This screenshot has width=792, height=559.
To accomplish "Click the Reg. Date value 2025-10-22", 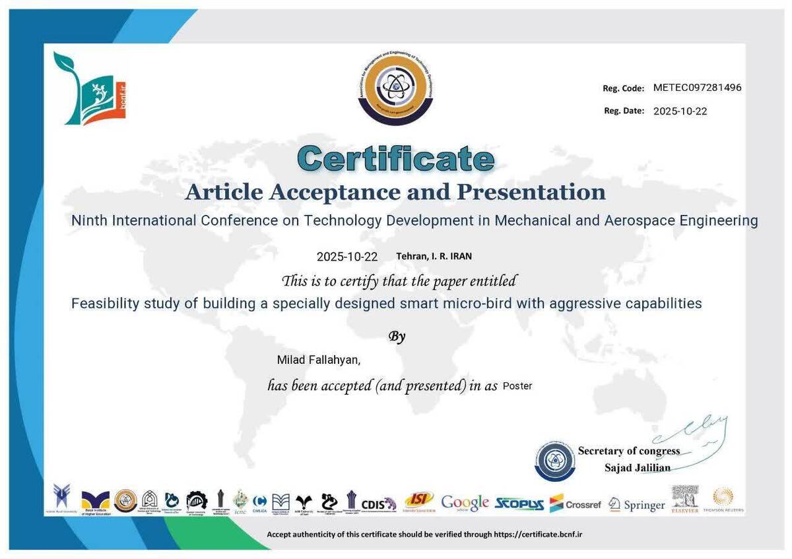I will click(x=680, y=111).
